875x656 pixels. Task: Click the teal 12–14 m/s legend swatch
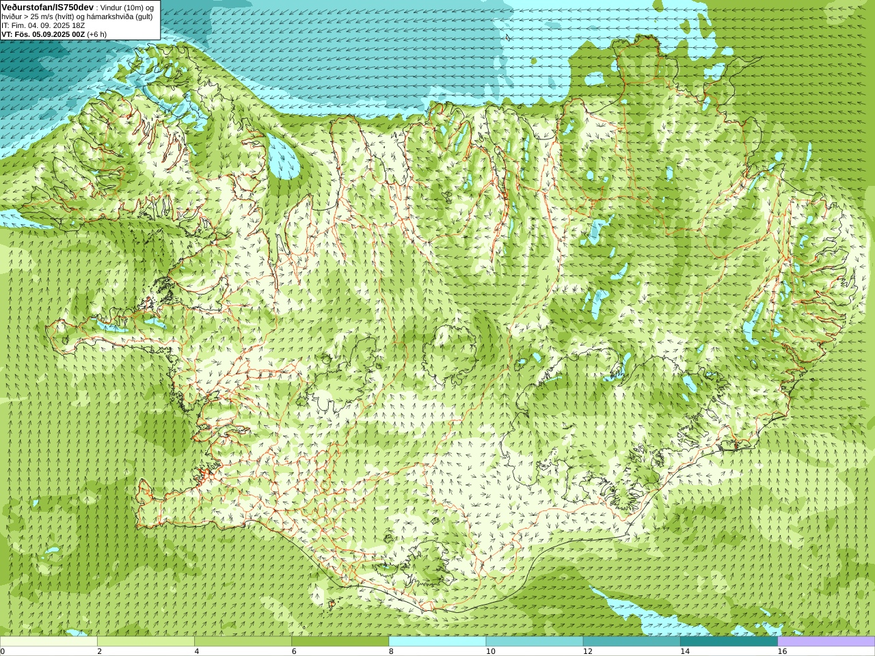[632, 642]
